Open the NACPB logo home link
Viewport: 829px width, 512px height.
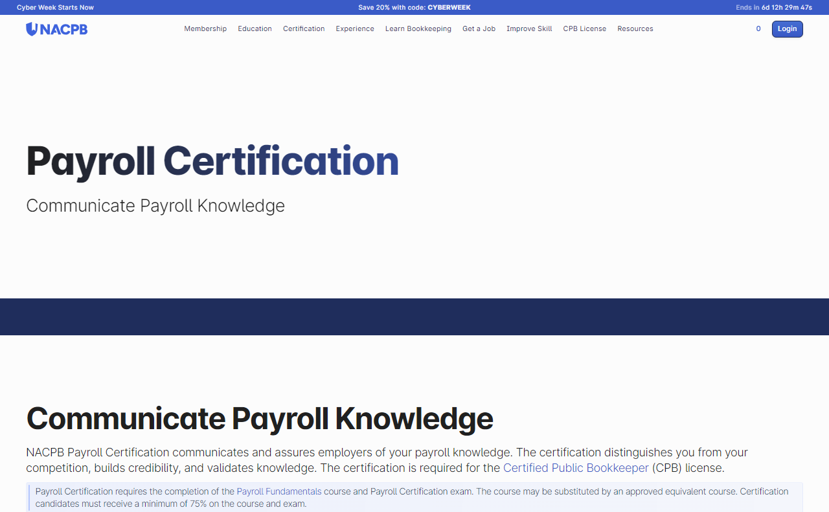coord(56,29)
